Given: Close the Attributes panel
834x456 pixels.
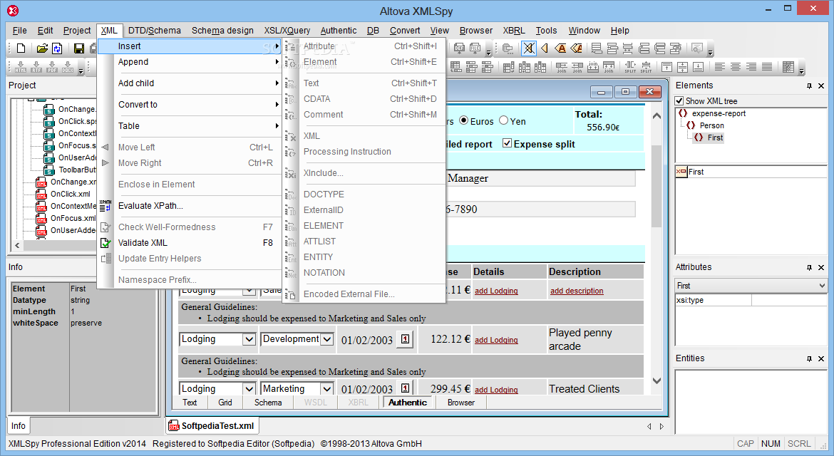Looking at the screenshot, I should pyautogui.click(x=821, y=267).
